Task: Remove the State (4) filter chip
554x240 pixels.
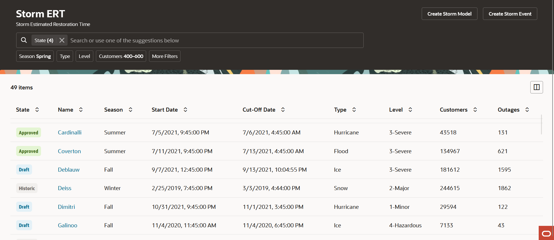Action: pos(62,40)
